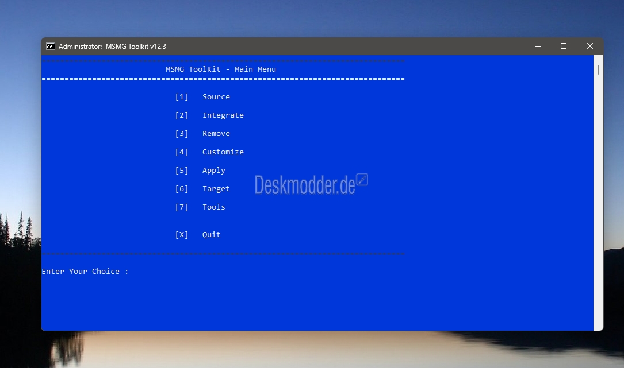Viewport: 624px width, 368px height.
Task: Select the [3] Remove menu option
Action: tap(202, 134)
